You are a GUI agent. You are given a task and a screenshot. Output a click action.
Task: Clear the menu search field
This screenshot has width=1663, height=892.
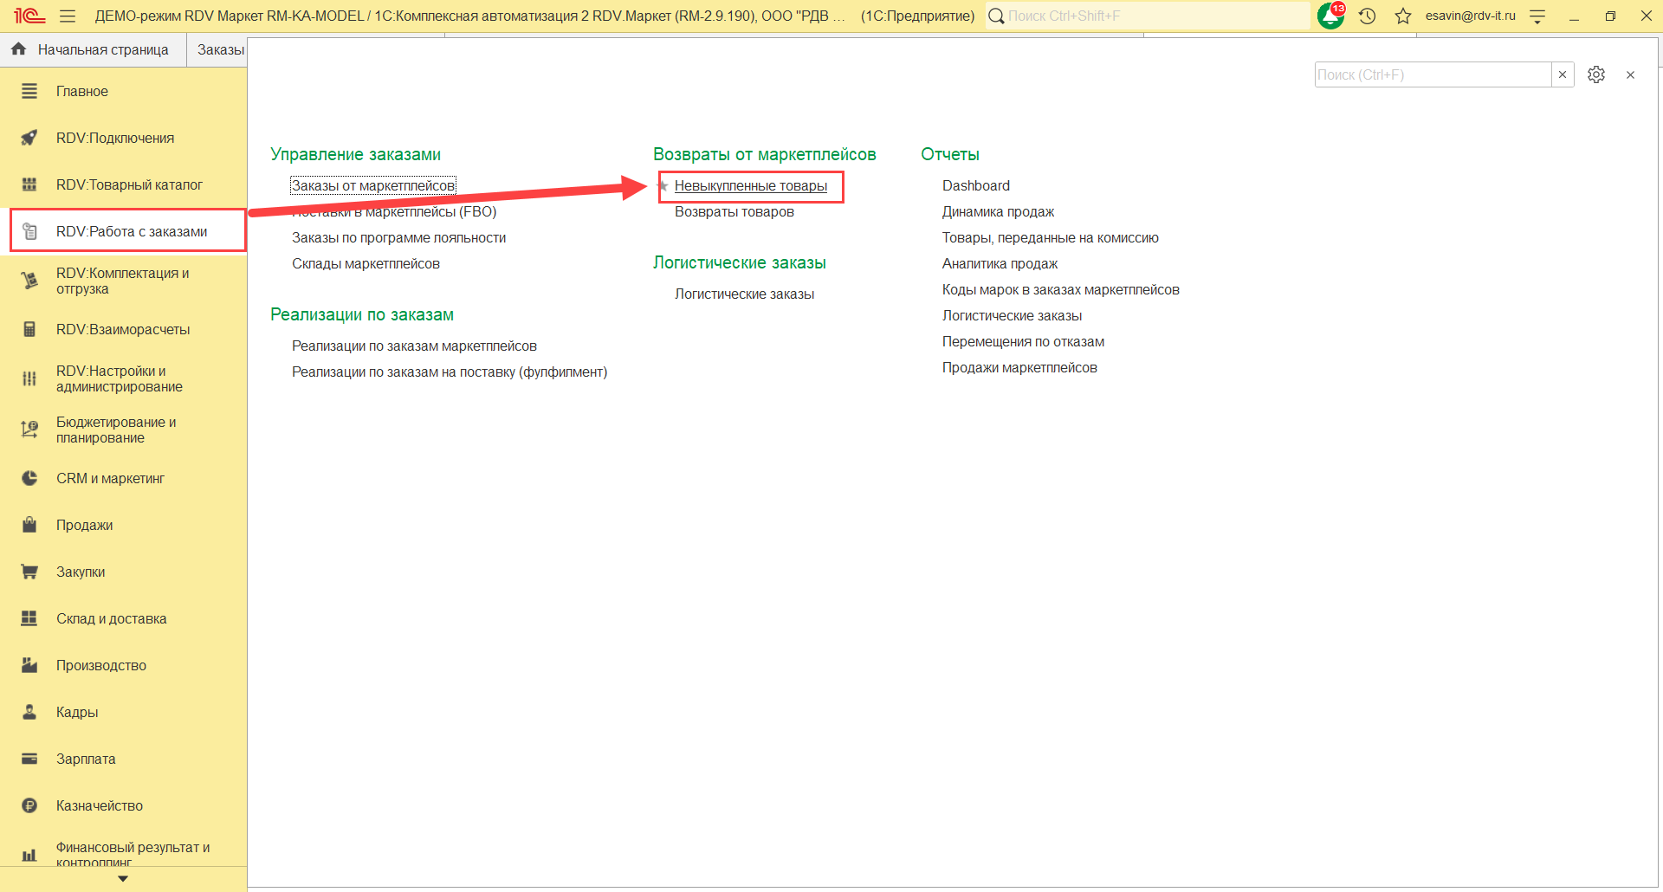(1563, 75)
